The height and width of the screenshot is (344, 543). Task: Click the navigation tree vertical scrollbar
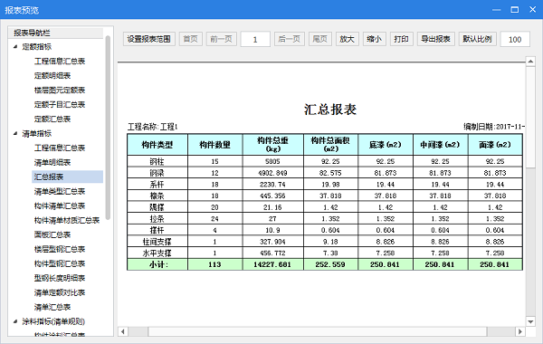[108, 128]
